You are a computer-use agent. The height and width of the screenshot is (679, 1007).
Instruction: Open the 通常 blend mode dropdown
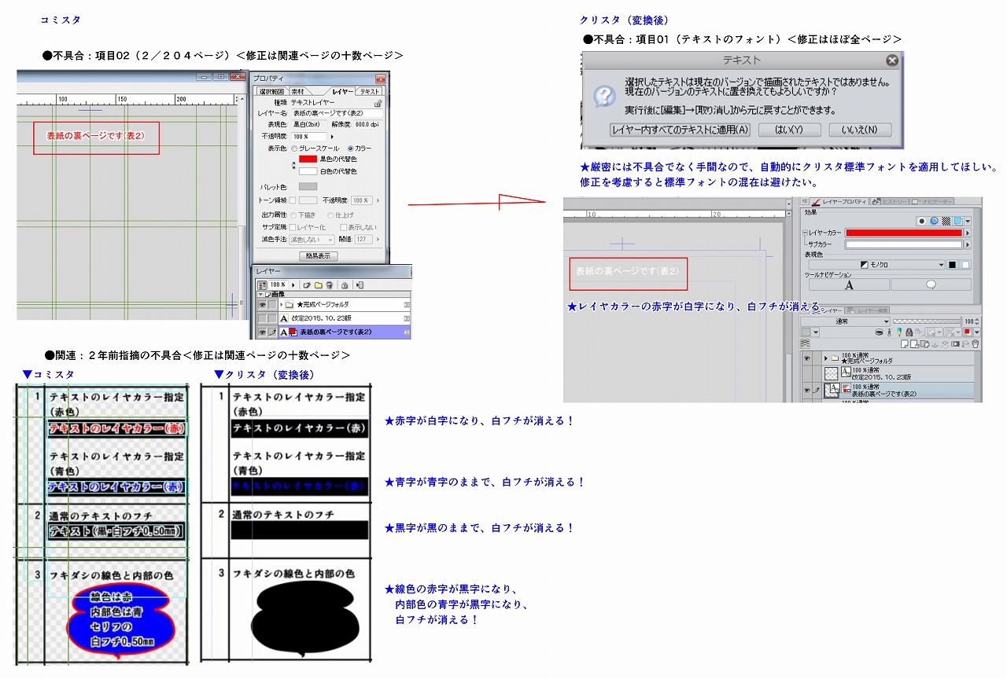tap(846, 321)
